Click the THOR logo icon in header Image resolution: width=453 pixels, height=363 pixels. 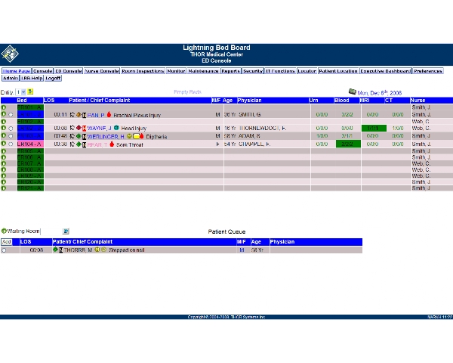point(10,54)
